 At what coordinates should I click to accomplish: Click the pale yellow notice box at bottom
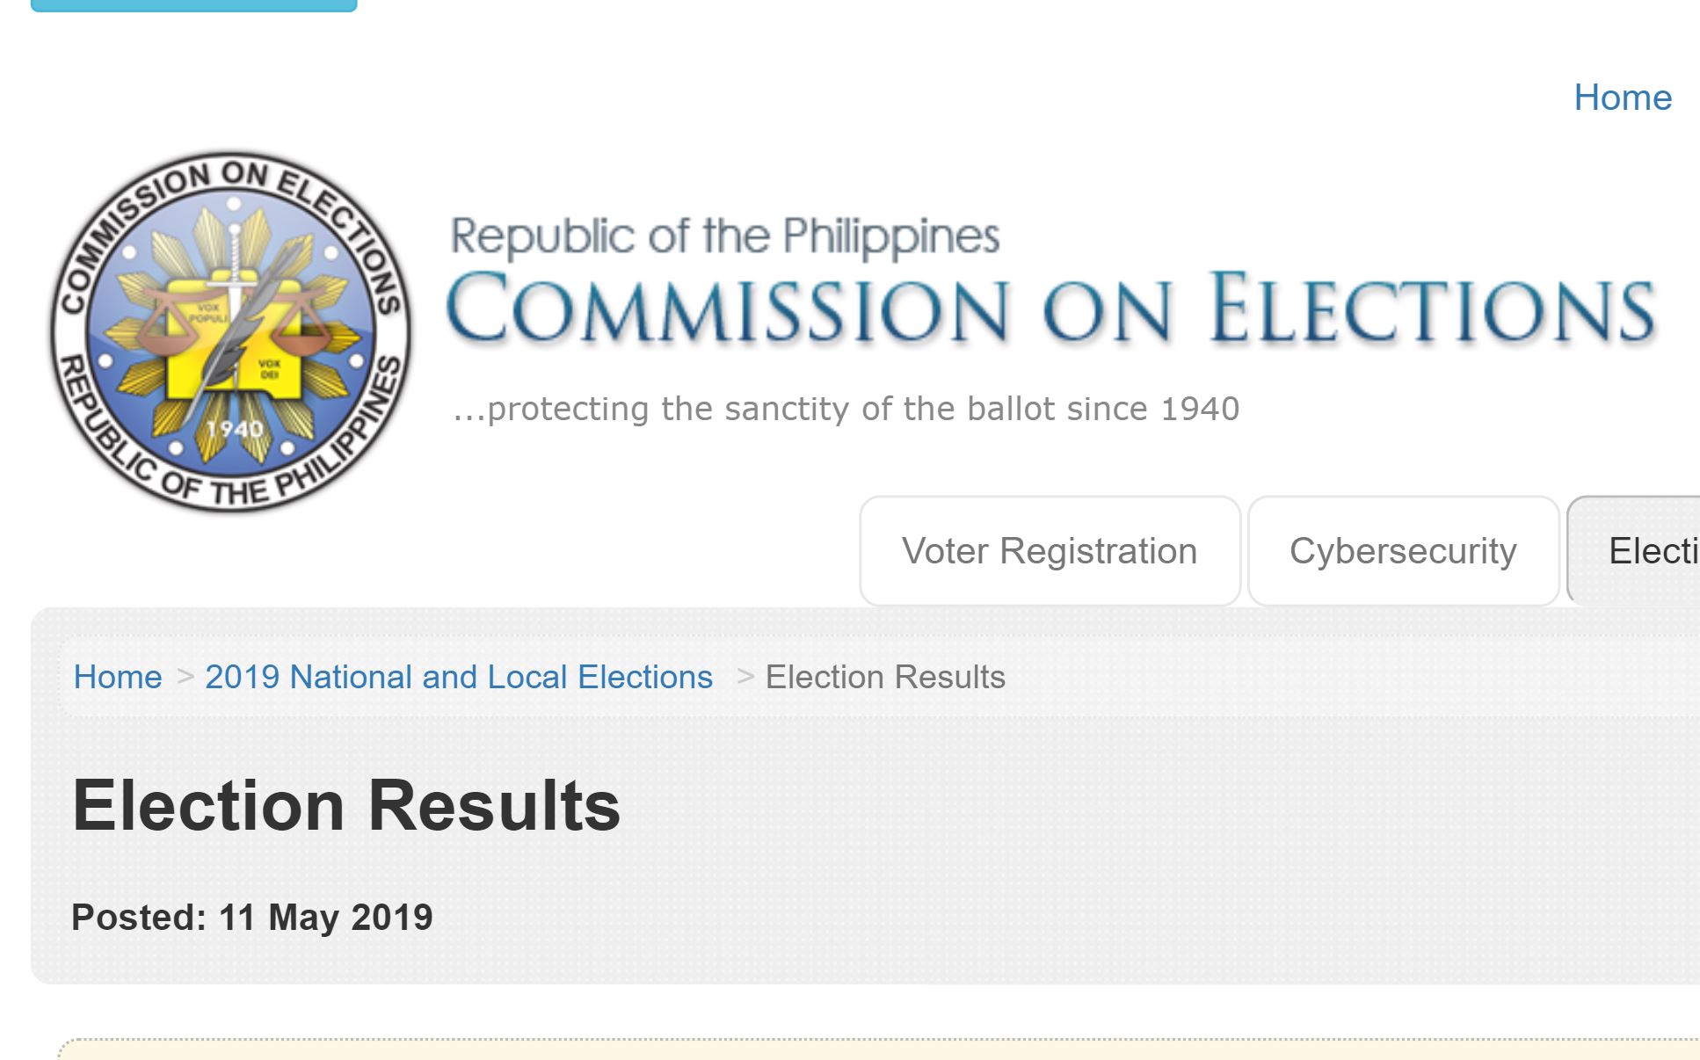pos(879,1049)
